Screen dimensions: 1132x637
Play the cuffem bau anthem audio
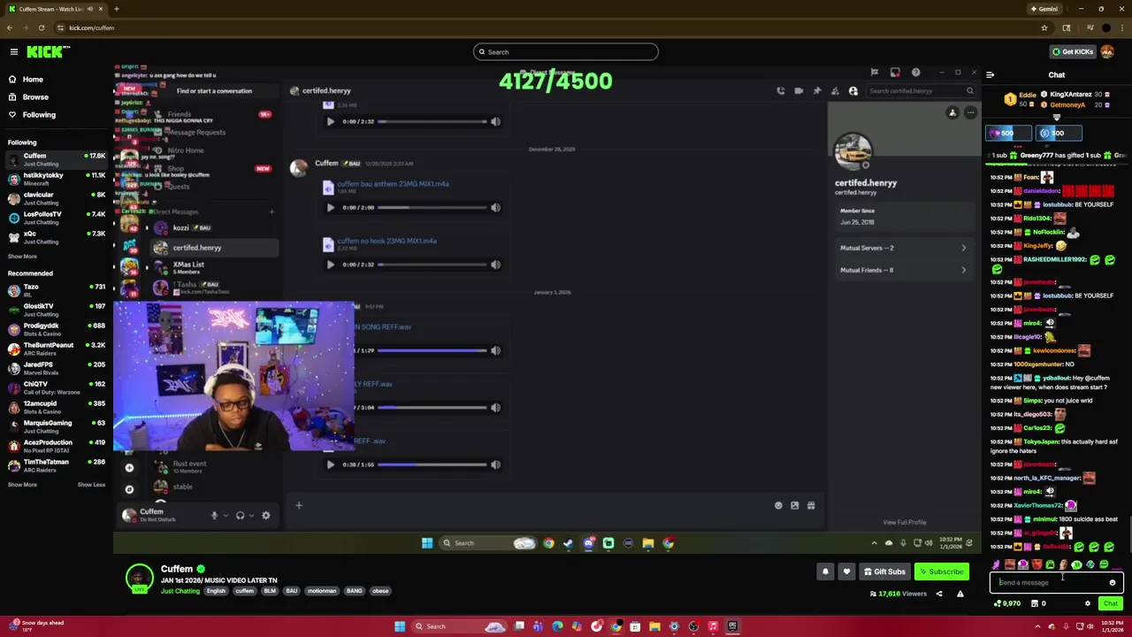point(330,208)
